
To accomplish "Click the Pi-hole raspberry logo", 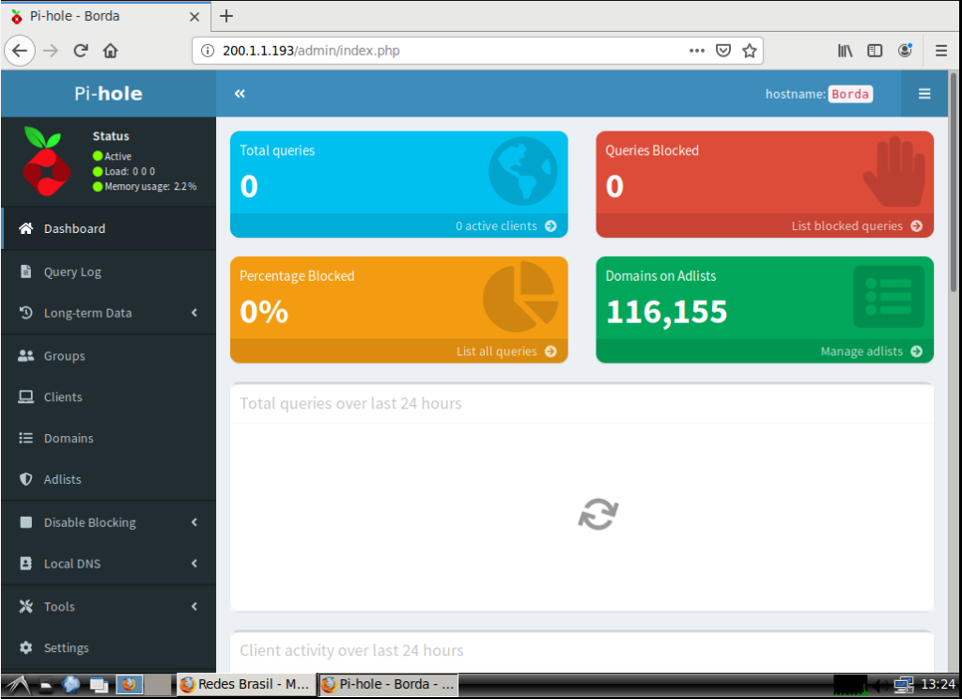I will (46, 161).
